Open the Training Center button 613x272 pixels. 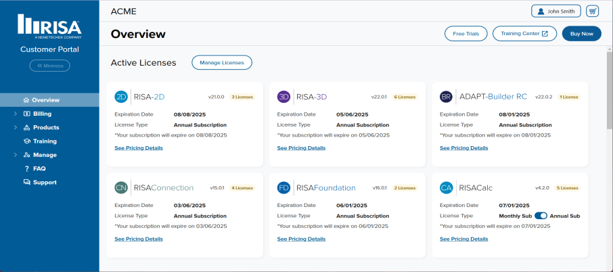click(x=524, y=34)
